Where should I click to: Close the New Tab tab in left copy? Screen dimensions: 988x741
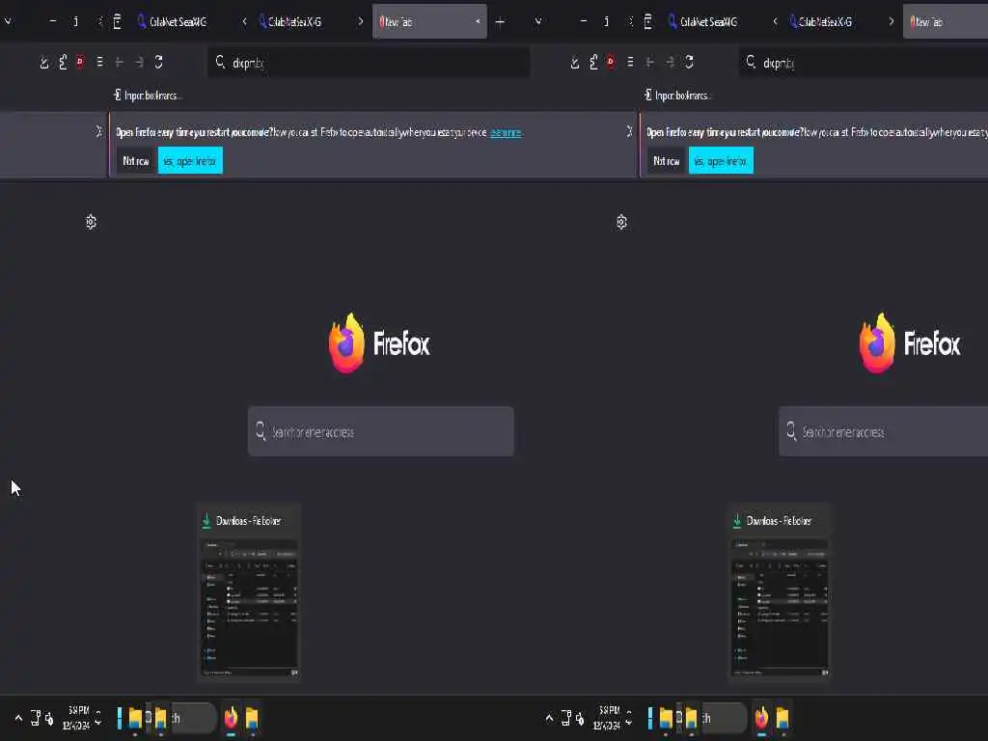[478, 21]
